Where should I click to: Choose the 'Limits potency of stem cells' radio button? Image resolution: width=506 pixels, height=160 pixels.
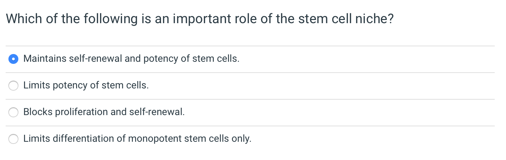tap(13, 86)
